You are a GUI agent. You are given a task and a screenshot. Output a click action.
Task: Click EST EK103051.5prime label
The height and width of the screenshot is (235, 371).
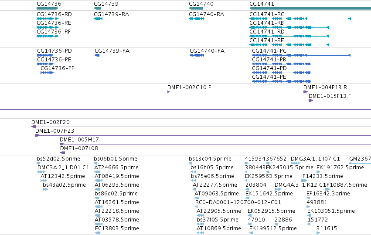(x=331, y=211)
